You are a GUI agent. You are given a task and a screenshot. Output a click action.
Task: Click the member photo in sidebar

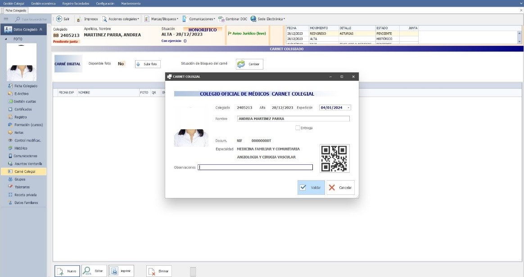pyautogui.click(x=22, y=62)
